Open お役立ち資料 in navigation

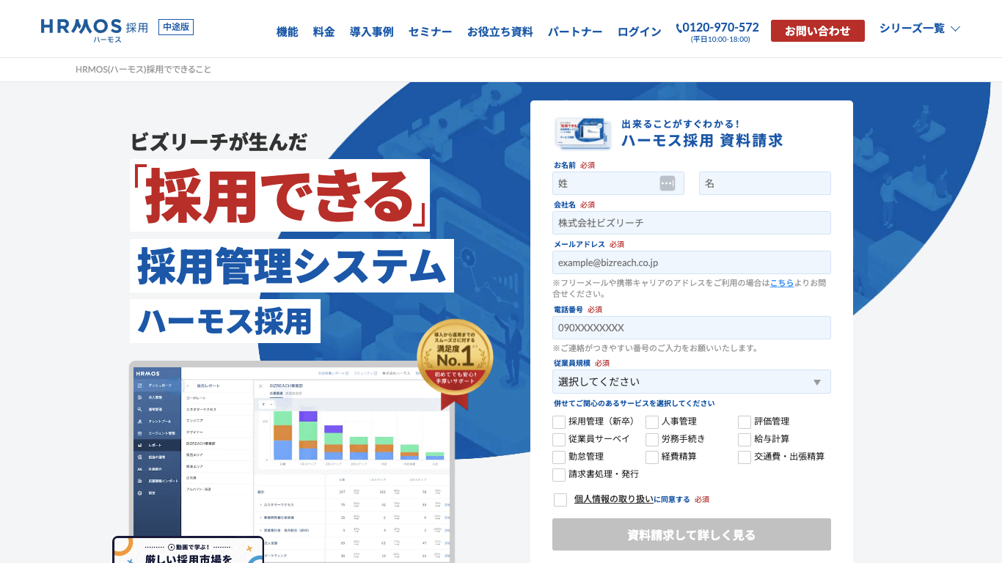pyautogui.click(x=500, y=32)
